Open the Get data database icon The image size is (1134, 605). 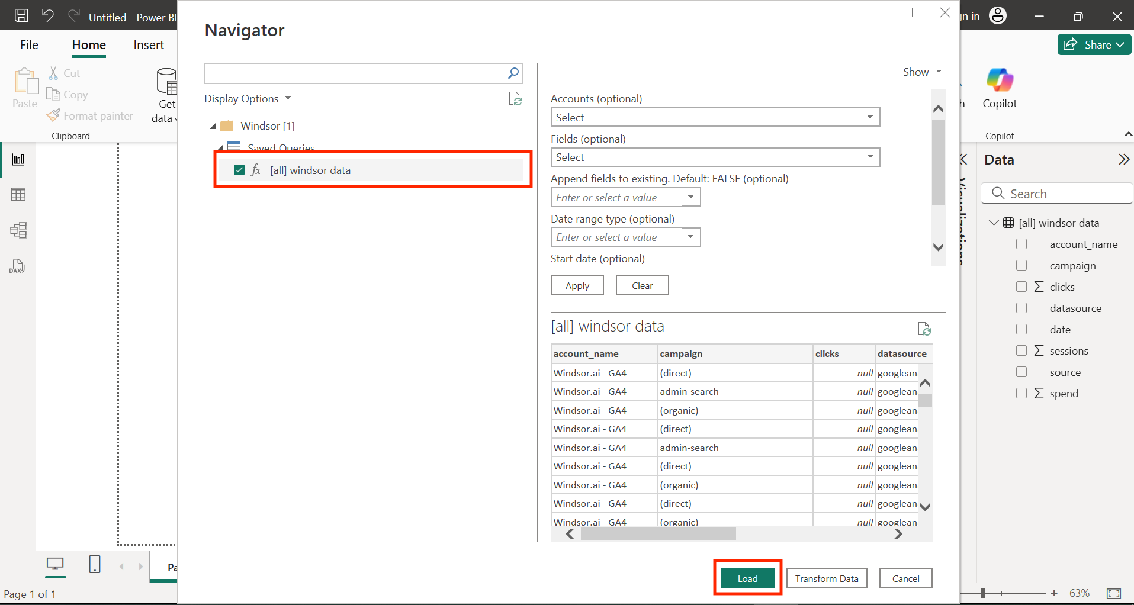click(x=166, y=82)
